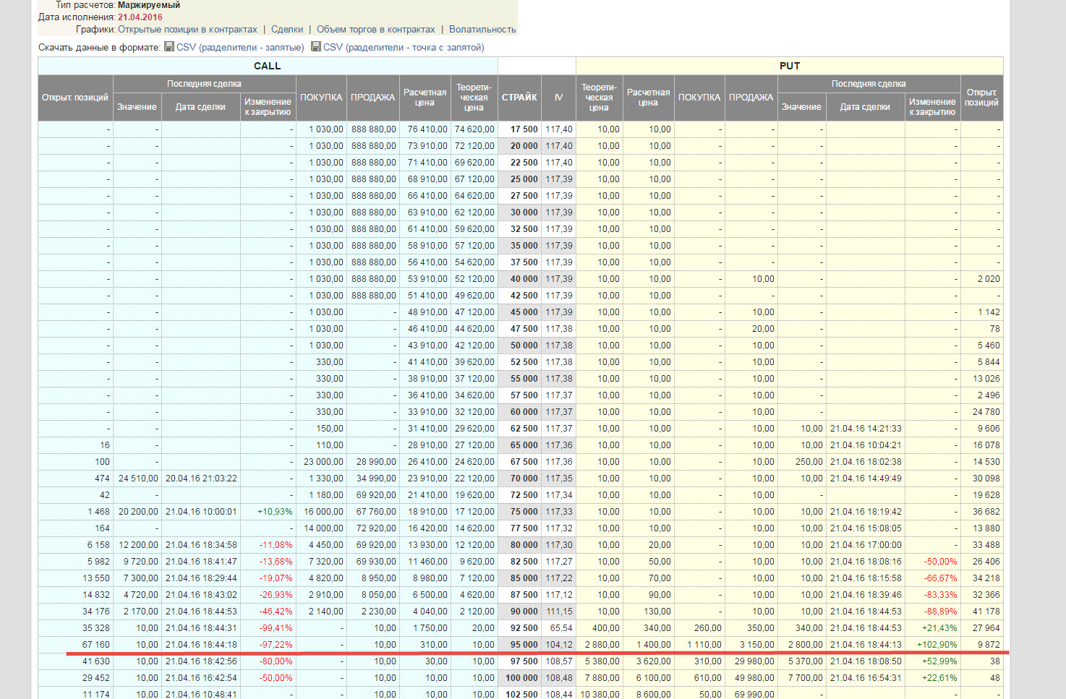Click IV value '111,15'
This screenshot has width=1066, height=699.
pyautogui.click(x=559, y=612)
